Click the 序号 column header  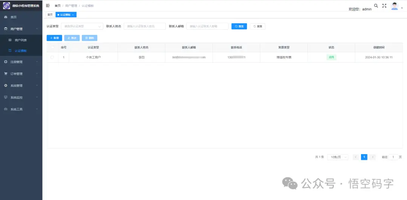click(64, 47)
